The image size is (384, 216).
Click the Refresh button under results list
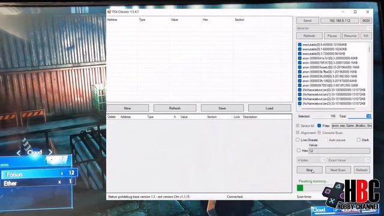[175, 108]
